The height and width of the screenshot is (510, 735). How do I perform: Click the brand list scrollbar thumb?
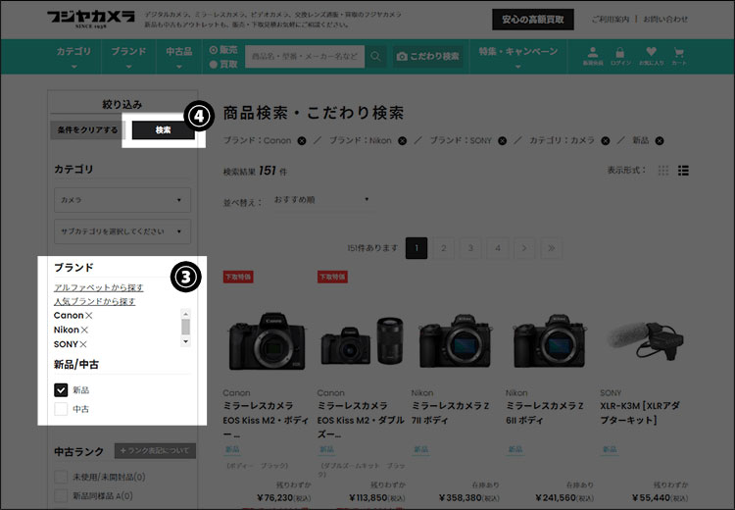coord(185,327)
